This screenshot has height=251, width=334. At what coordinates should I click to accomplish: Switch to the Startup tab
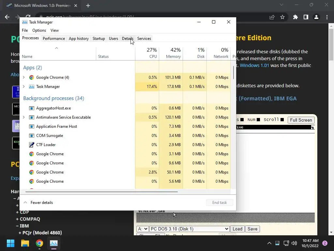pyautogui.click(x=99, y=39)
